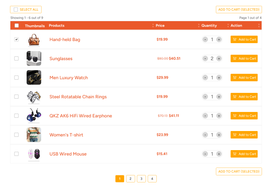Uncheck the Hand-held Bag checkbox
Viewport: 272px width, 187px height.
pos(17,39)
